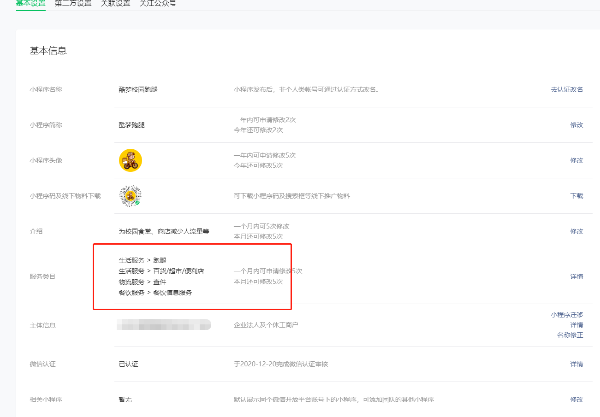Screen dimensions: 600x417
Task: Click 详情 beside the blurred 主体信息
Action: pyautogui.click(x=577, y=325)
